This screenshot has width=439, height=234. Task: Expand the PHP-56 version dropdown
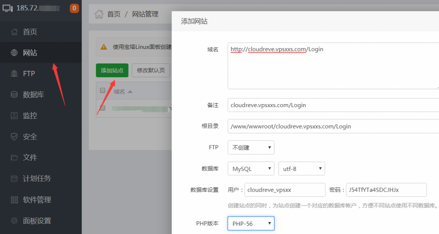click(251, 223)
